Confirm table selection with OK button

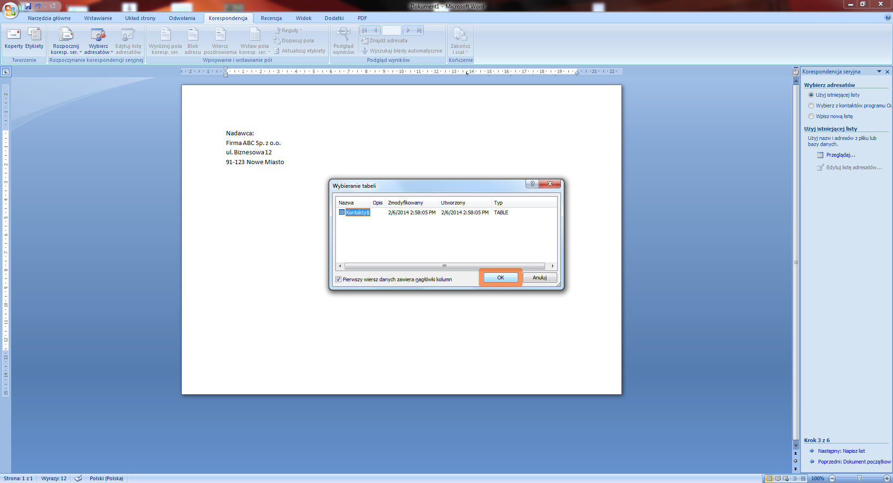pyautogui.click(x=500, y=278)
